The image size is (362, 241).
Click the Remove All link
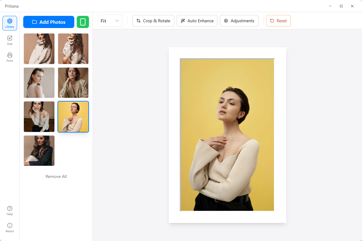tap(56, 176)
